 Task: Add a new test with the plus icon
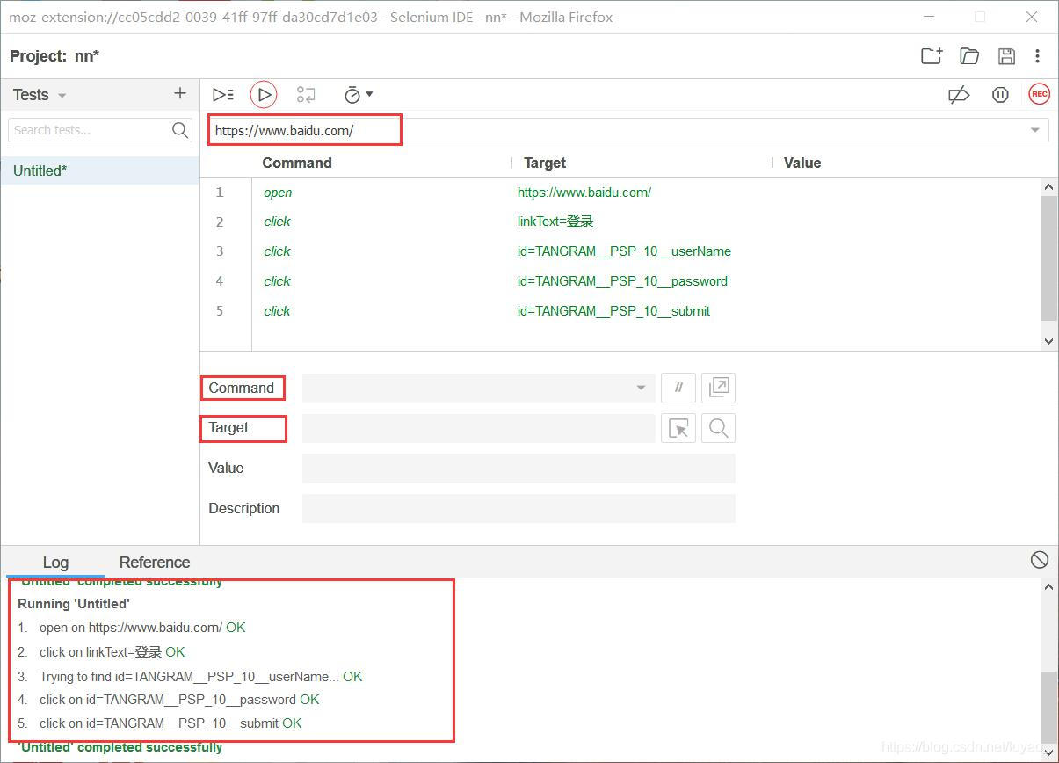pyautogui.click(x=180, y=93)
